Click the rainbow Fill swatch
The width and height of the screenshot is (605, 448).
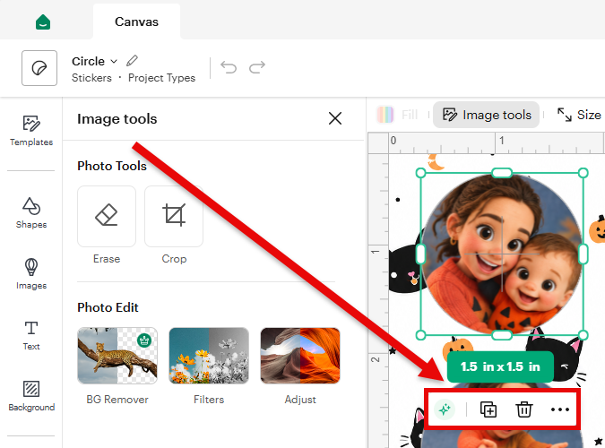click(385, 115)
